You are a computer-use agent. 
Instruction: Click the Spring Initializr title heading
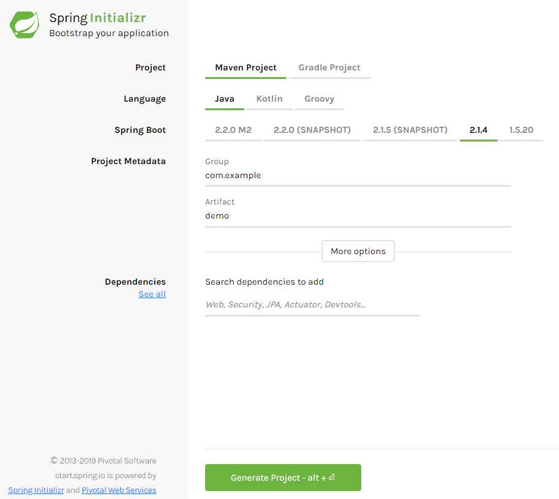click(x=98, y=18)
